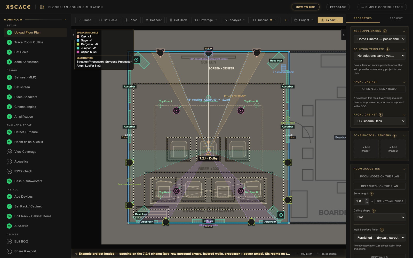This screenshot has height=258, width=413.
Task: Click Apply To All Zones
Action: 390,201
